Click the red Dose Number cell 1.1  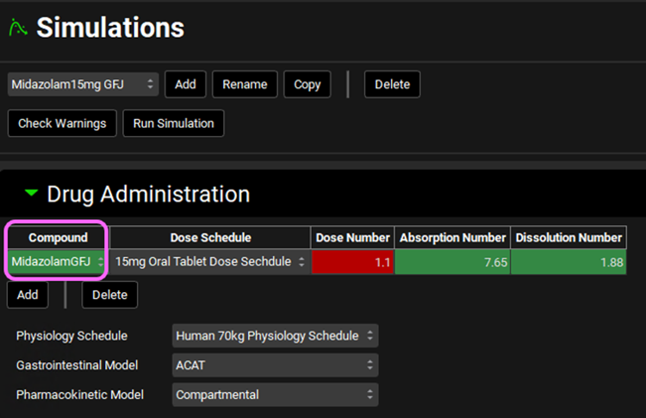351,262
